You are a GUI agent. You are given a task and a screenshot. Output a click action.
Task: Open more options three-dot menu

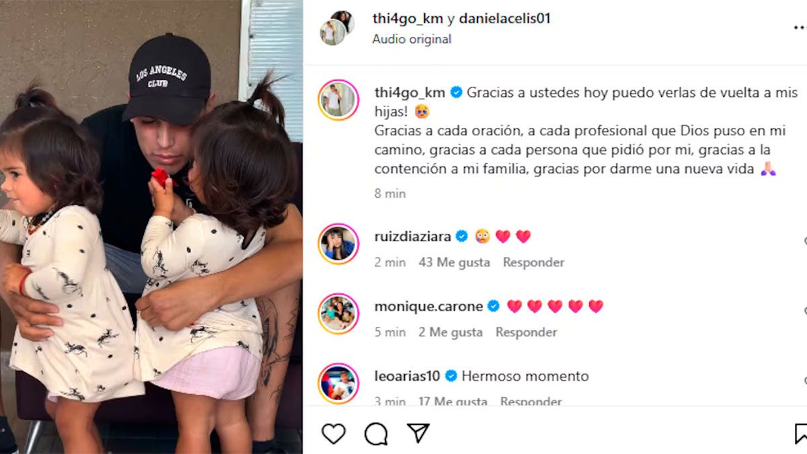tap(800, 28)
